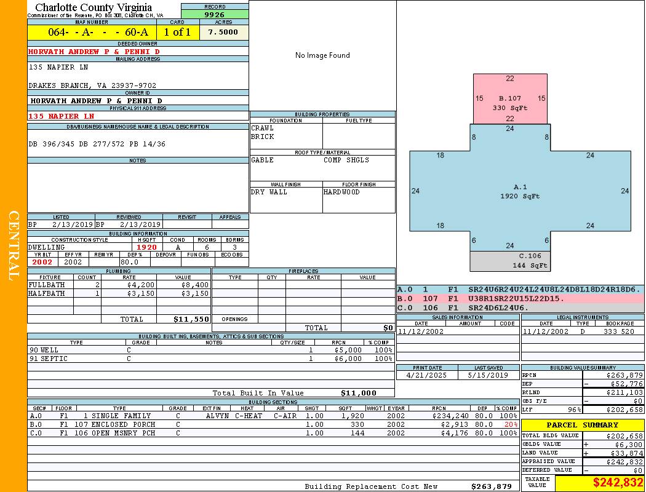Click the 90 WELL built-in row
Image resolution: width=646 pixels, height=492 pixels.
point(211,350)
